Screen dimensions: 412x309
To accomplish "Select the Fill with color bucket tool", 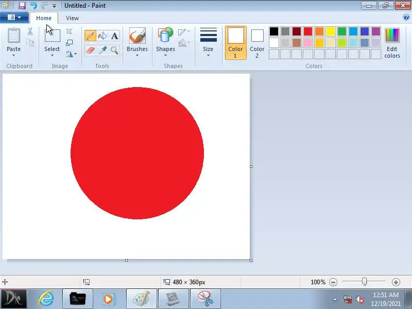I will pyautogui.click(x=102, y=36).
